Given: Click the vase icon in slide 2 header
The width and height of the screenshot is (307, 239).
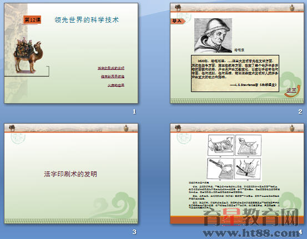Looking at the screenshot, I should coord(293,8).
